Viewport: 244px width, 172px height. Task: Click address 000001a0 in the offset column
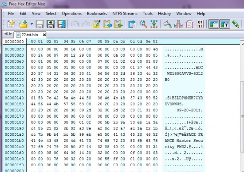coord(14,134)
